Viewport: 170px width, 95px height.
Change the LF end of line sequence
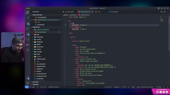point(129,87)
